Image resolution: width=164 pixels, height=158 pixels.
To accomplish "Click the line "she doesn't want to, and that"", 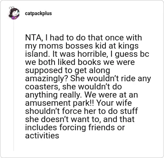I will (x=80, y=119).
